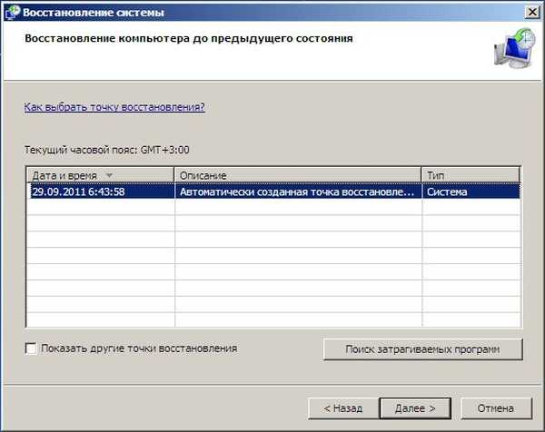Click the System Restore title bar icon
The height and width of the screenshot is (432, 545).
point(12,12)
